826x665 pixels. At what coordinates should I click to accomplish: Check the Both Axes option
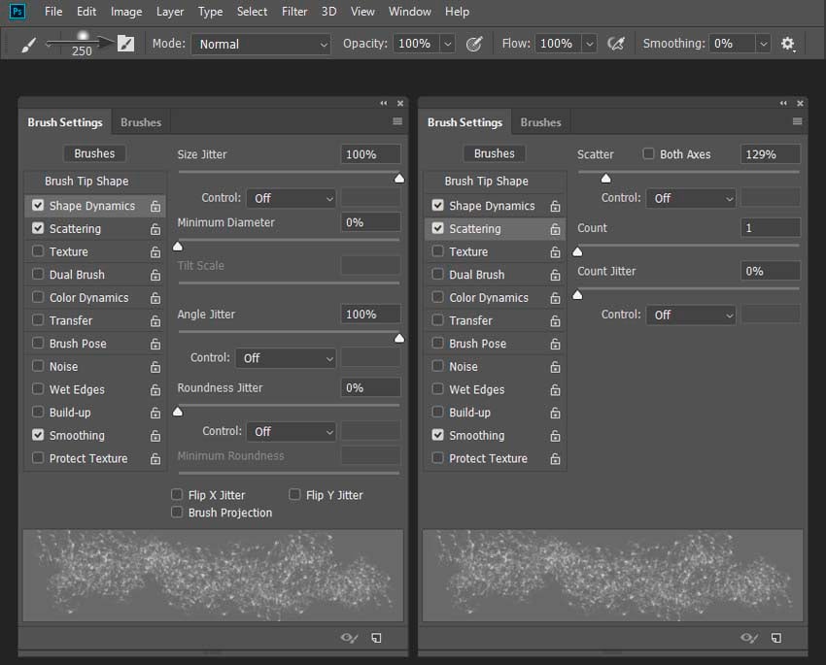(x=648, y=153)
